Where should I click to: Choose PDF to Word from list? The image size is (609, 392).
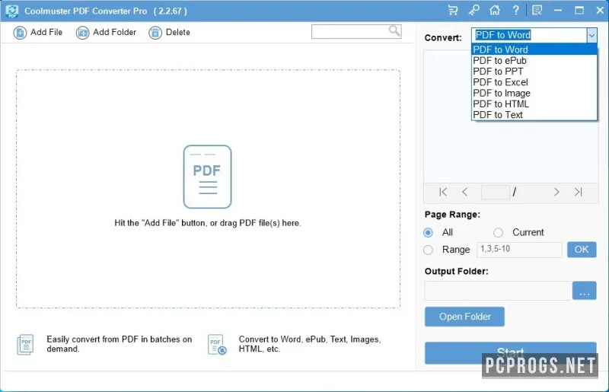pos(534,49)
